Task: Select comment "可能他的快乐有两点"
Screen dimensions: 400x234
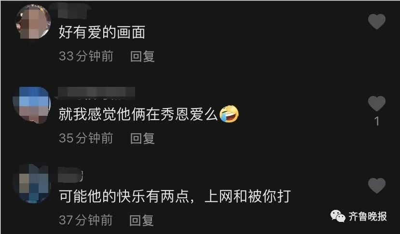Action: point(124,196)
